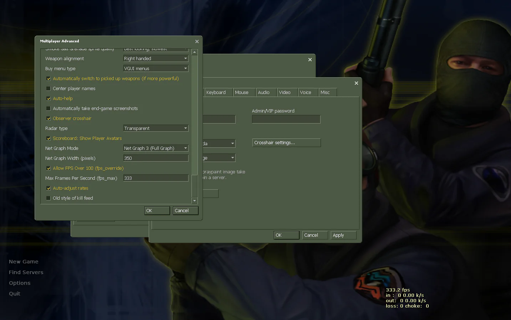Click the 'Net Graph Width (pixels)' label
The height and width of the screenshot is (320, 511).
[70, 158]
